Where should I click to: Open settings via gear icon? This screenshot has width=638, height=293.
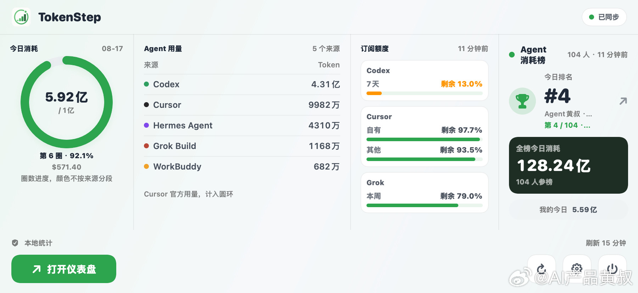click(577, 269)
